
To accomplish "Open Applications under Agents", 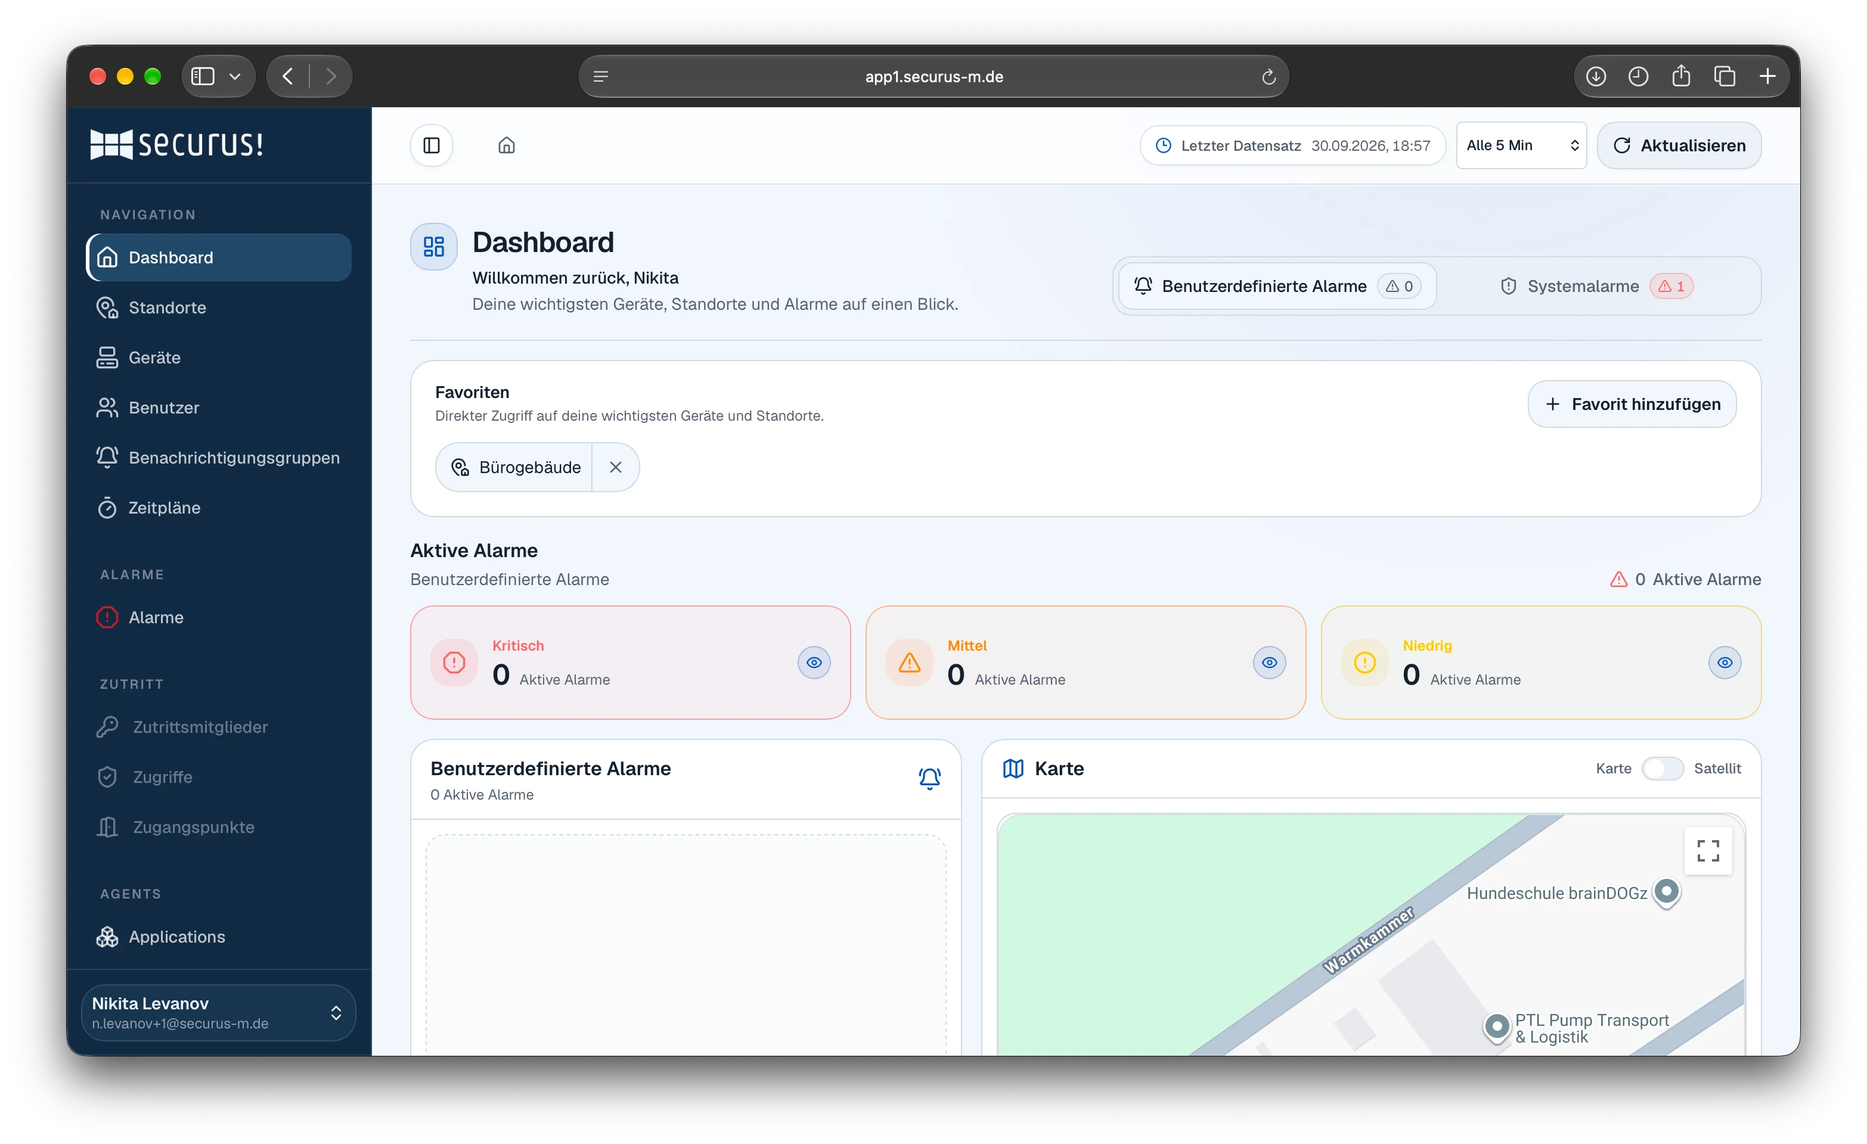I will pos(218,937).
